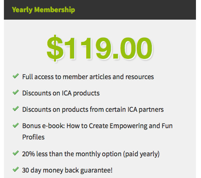Click checkmark beside Full access to member articles

(x=16, y=76)
